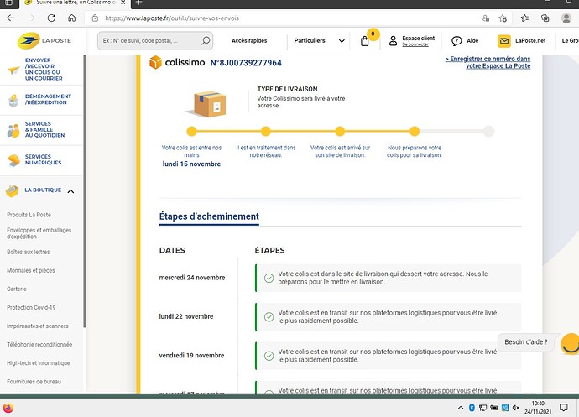Open the favorites list icon
The width and height of the screenshot is (579, 417).
(x=524, y=18)
